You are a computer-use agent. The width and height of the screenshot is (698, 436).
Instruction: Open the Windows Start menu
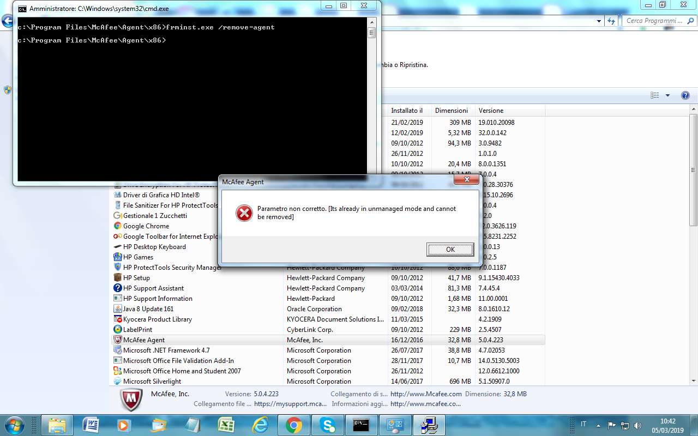(14, 425)
